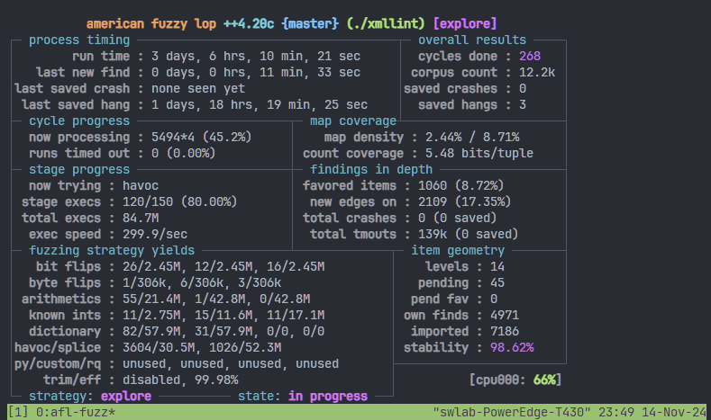The width and height of the screenshot is (711, 420).
Task: Click the strategy value "explore" in the footer
Action: pos(126,396)
